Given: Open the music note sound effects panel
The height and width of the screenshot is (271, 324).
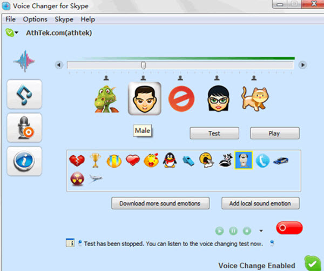Looking at the screenshot, I should tap(24, 94).
